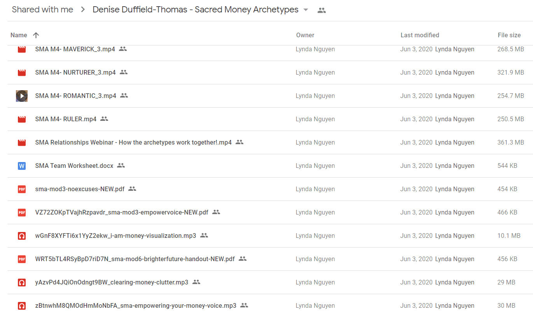Open the folder title dropdown arrow

click(306, 10)
